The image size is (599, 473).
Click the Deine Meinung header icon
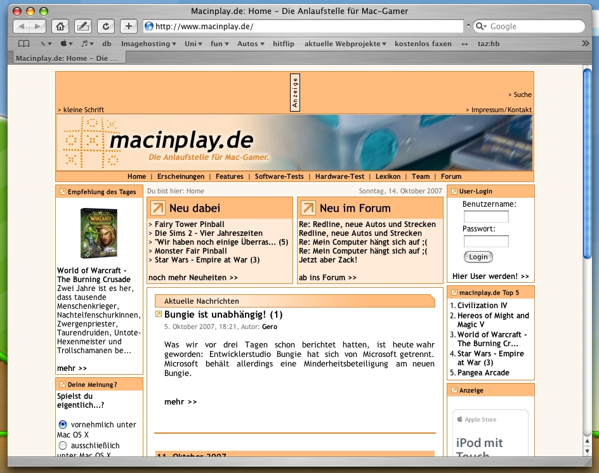pos(62,384)
